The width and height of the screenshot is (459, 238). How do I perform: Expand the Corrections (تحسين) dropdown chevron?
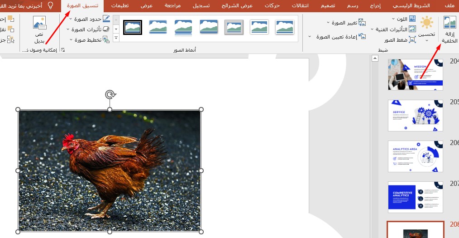[426, 40]
